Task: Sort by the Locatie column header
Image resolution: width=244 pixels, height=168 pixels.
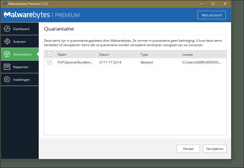Action: tap(203, 54)
